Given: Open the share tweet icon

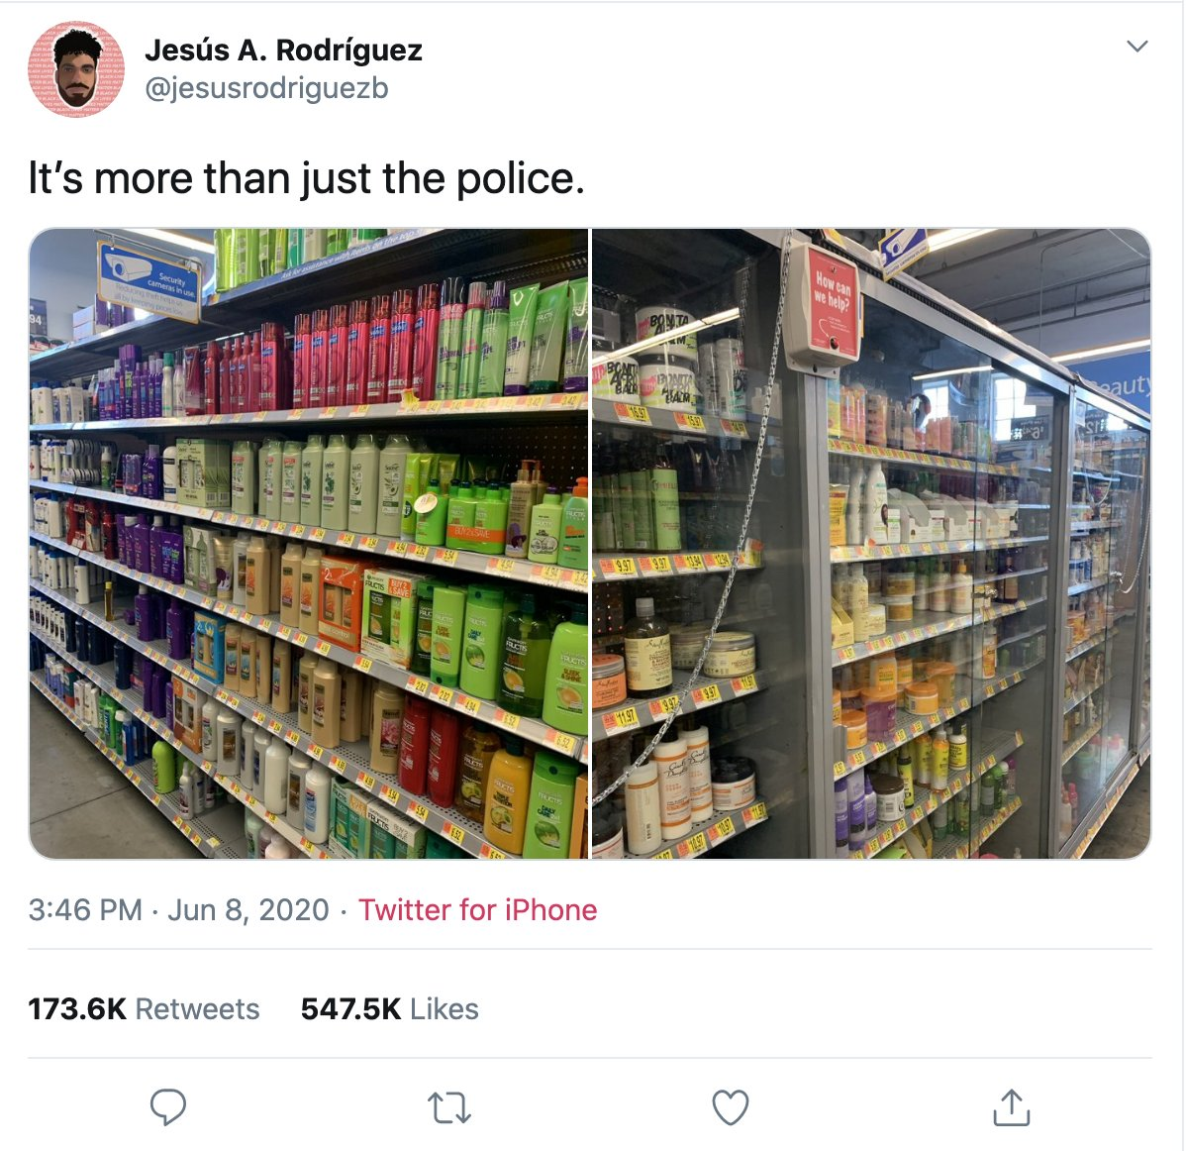Looking at the screenshot, I should (1012, 1107).
